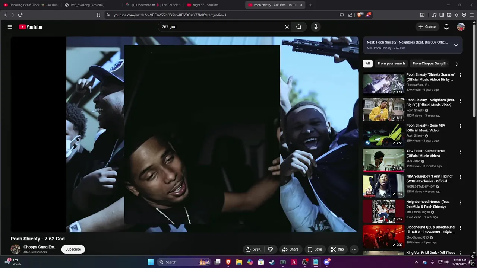Open Shiesty Summer video thumbnail
This screenshot has width=477, height=268.
(383, 84)
